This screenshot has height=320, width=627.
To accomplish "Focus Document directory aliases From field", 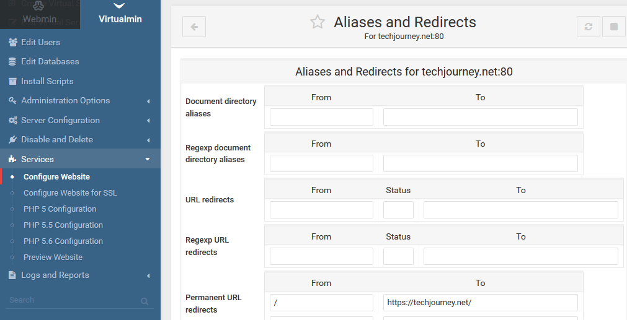I will pyautogui.click(x=321, y=117).
